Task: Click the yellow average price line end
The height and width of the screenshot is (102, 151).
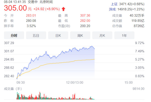Action: pyautogui.click(x=94, y=59)
